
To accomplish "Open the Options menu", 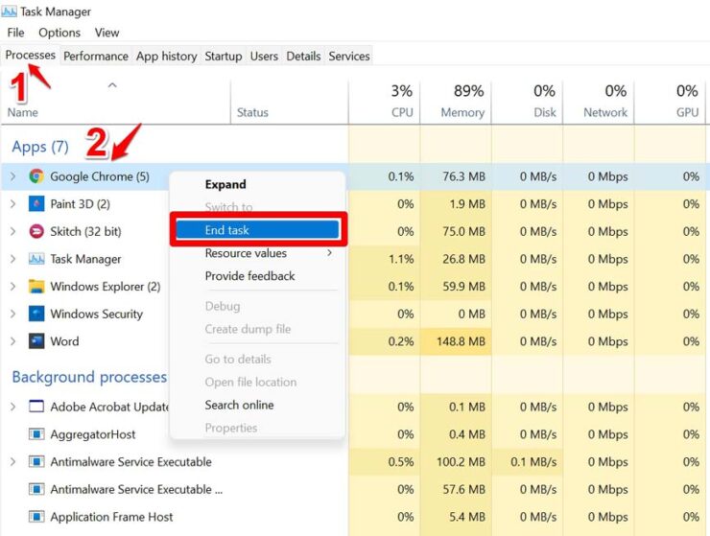I will tap(59, 33).
